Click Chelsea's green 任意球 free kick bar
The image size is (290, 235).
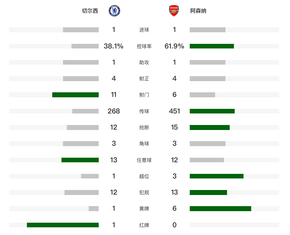tap(80, 160)
